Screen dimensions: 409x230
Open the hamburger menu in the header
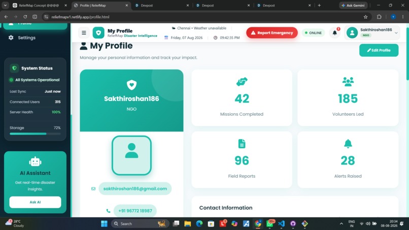coord(84,32)
